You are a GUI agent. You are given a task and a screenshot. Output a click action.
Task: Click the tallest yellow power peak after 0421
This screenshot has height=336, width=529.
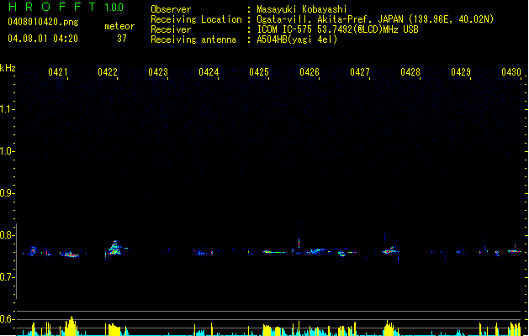pyautogui.click(x=71, y=326)
